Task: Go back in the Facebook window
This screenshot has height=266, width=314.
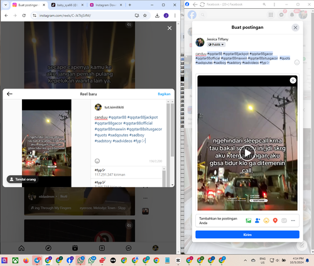Action: point(195,4)
